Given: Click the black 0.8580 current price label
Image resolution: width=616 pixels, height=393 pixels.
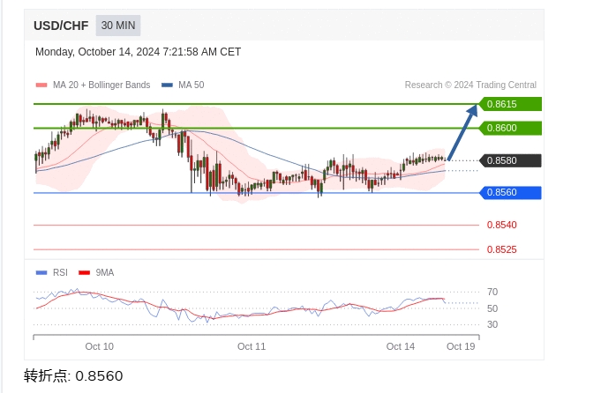Looking at the screenshot, I should coord(510,160).
